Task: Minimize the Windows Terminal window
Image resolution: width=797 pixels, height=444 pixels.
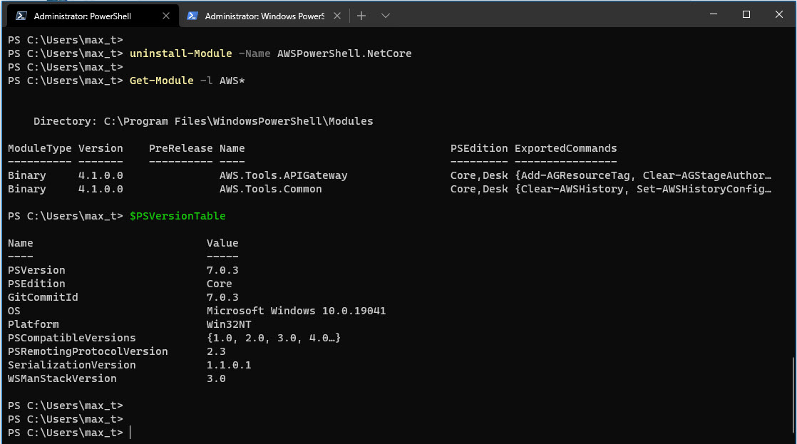Action: tap(713, 14)
